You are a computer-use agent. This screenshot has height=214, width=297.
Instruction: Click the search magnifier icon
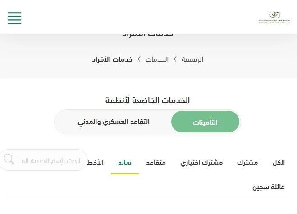[x=9, y=159]
